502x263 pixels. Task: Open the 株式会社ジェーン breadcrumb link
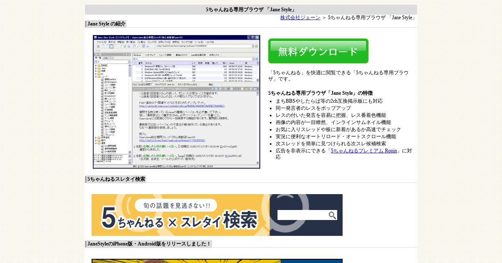click(x=300, y=18)
